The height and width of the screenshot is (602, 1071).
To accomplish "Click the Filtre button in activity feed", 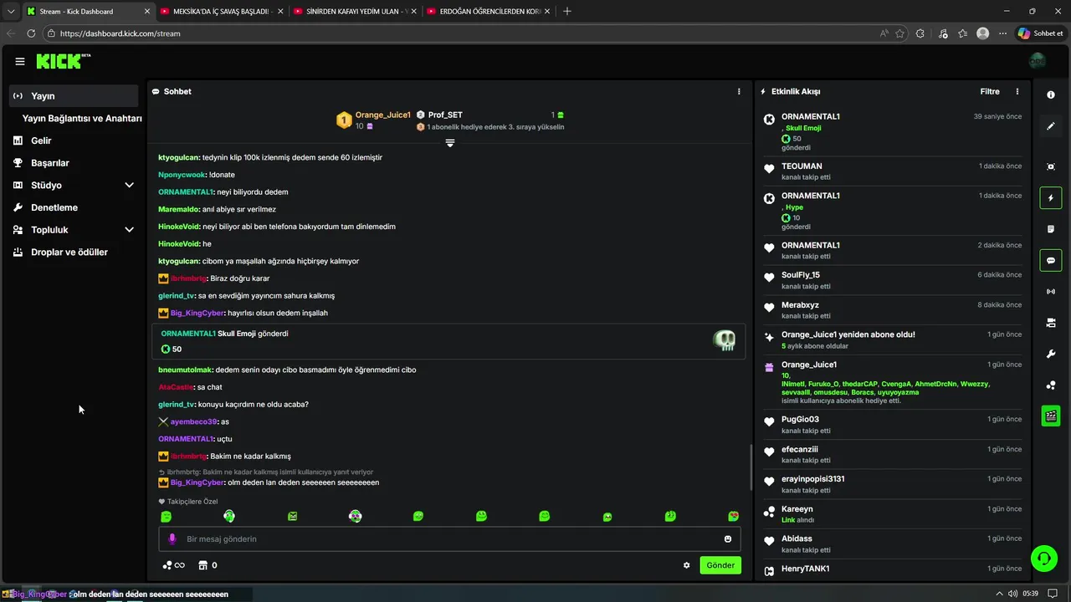I will point(990,91).
